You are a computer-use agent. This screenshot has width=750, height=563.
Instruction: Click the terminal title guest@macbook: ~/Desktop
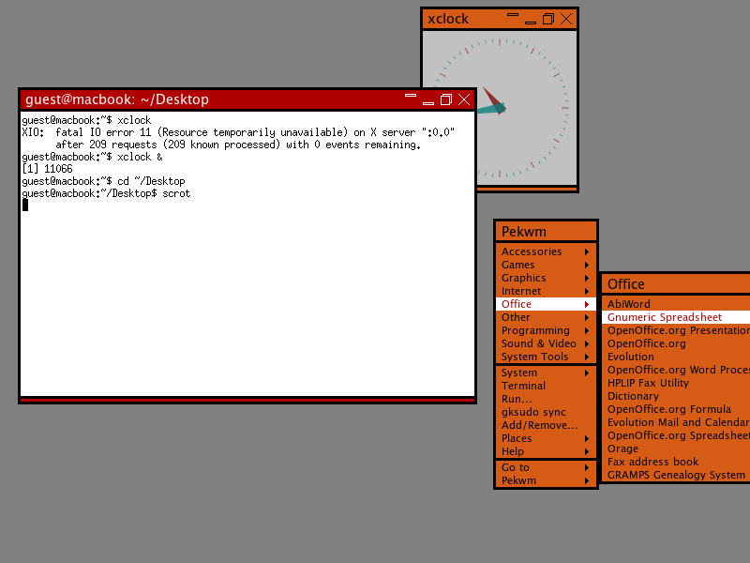pos(116,99)
